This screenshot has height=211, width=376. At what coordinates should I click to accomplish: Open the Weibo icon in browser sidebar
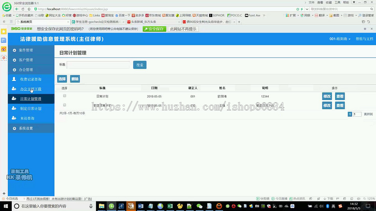pos(4,49)
